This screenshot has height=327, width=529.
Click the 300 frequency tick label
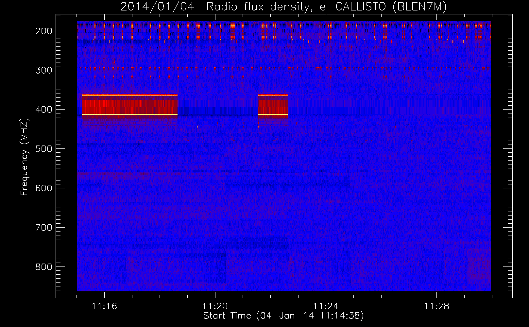coord(44,70)
